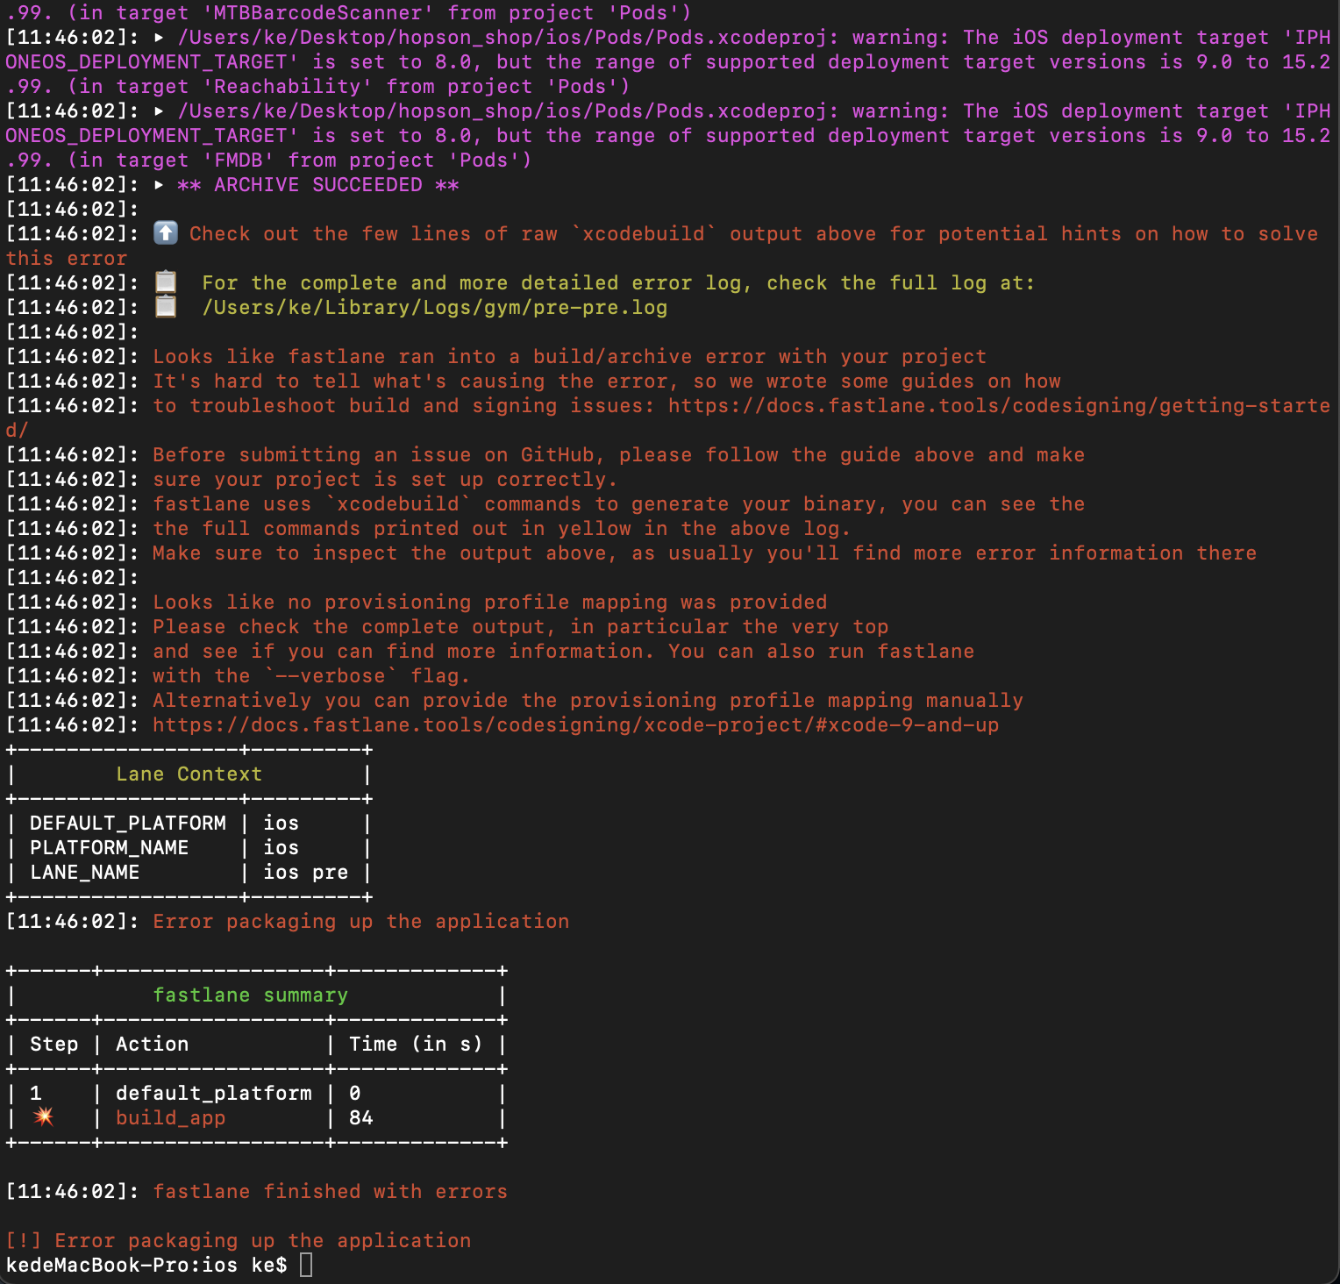The image size is (1340, 1284).
Task: Click the DEFAULT_PLATFORM cell
Action: point(128,823)
